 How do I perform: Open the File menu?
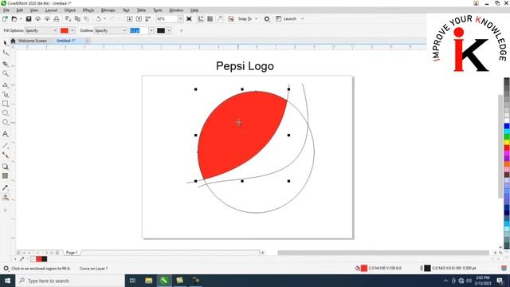click(6, 10)
